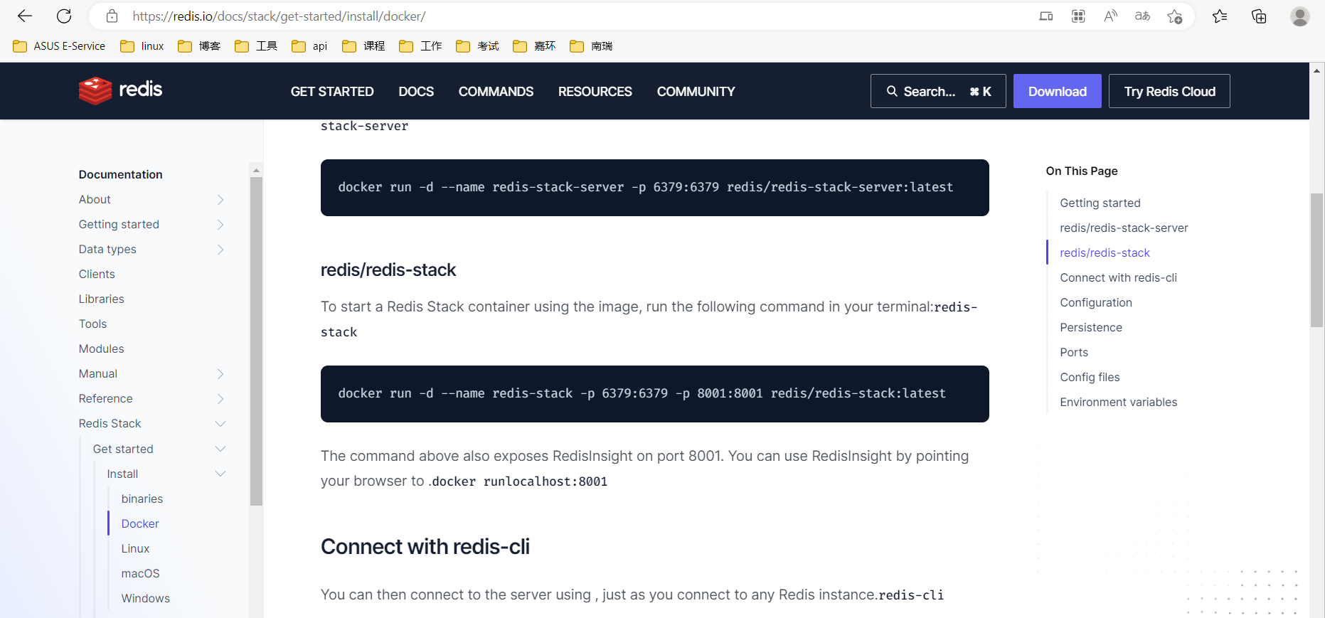1325x618 pixels.
Task: Open the 课程 bookmark folder
Action: pos(363,46)
